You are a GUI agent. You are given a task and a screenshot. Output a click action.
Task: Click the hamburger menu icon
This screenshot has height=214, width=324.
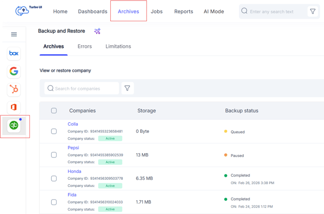[x=14, y=34]
